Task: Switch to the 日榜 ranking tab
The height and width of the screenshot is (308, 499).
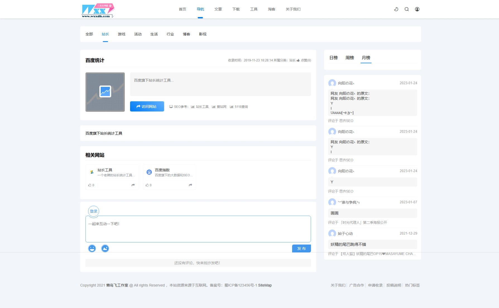Action: [x=334, y=58]
